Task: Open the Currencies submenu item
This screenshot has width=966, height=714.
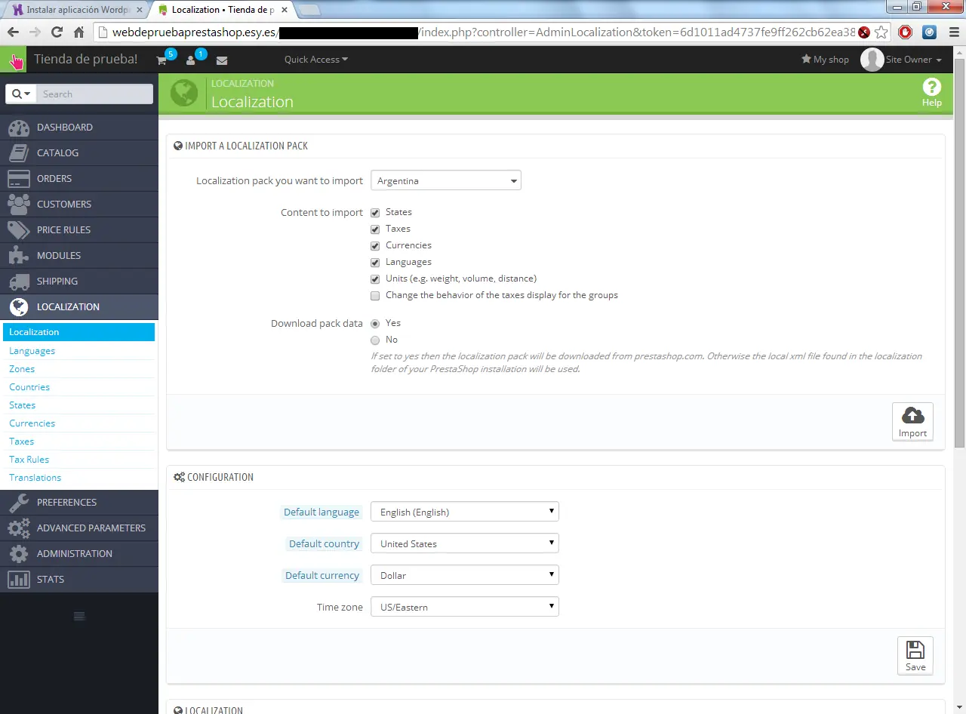Action: 32,423
